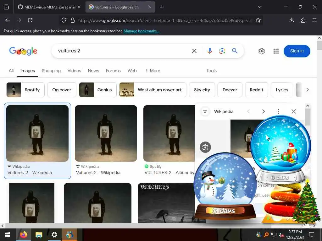Go back with the browser back arrow

8,20
